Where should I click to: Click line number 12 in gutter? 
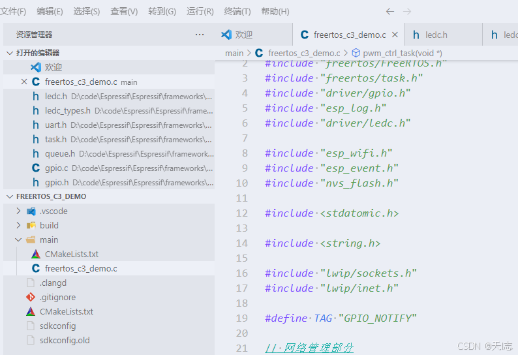[x=242, y=213]
